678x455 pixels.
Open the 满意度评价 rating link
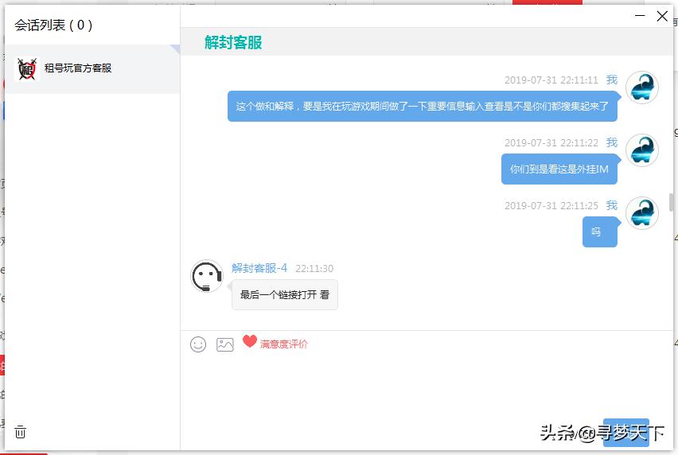click(x=283, y=344)
